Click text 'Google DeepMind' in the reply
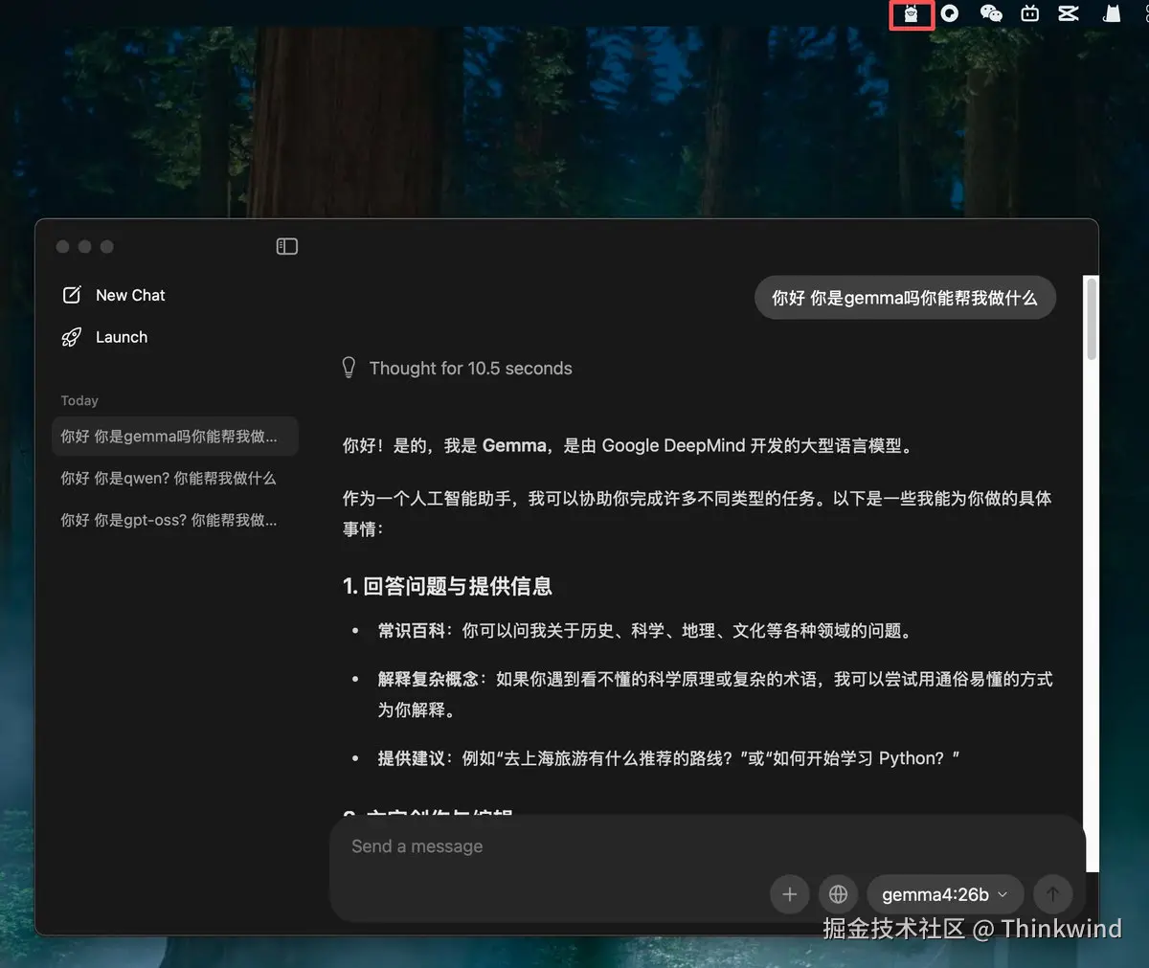 click(673, 445)
